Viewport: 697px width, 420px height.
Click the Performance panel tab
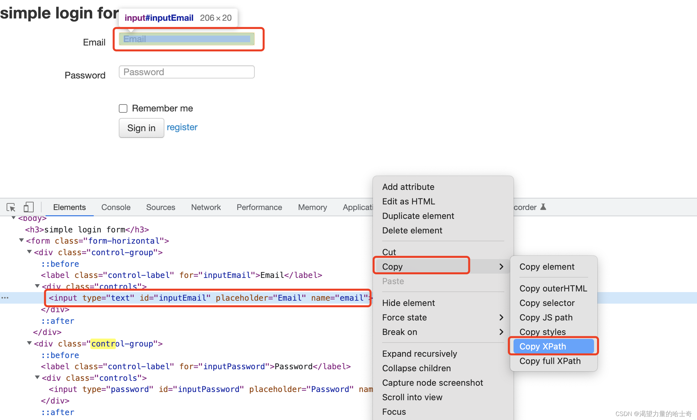tap(259, 207)
